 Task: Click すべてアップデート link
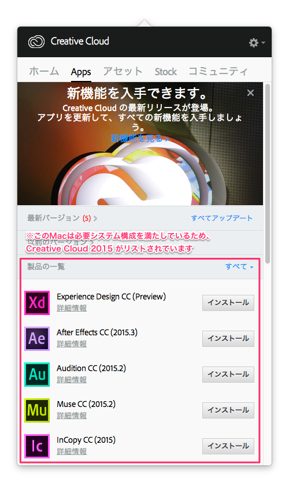221,218
